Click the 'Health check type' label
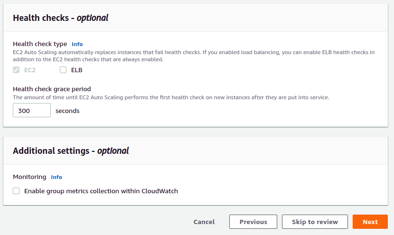Viewport: 394px width, 235px height. point(40,44)
